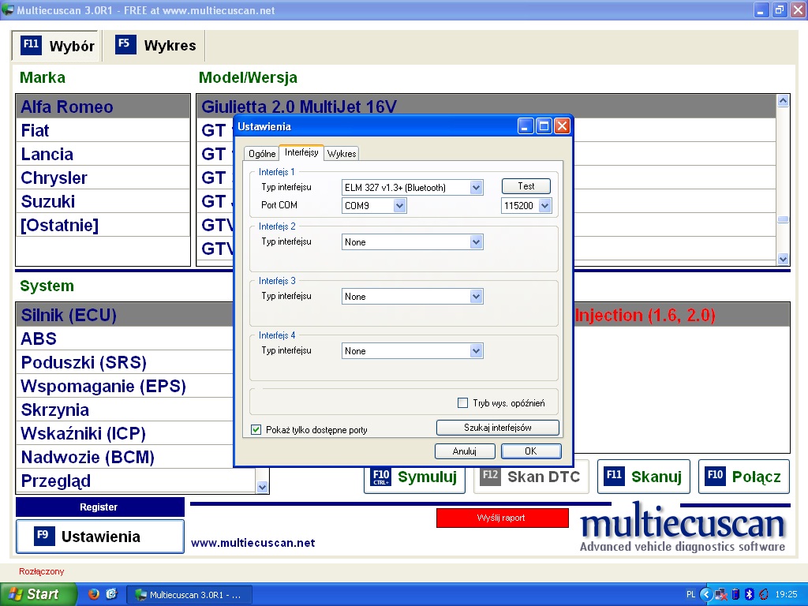
Task: Select the F5 Wykres main tab
Action: [x=155, y=45]
